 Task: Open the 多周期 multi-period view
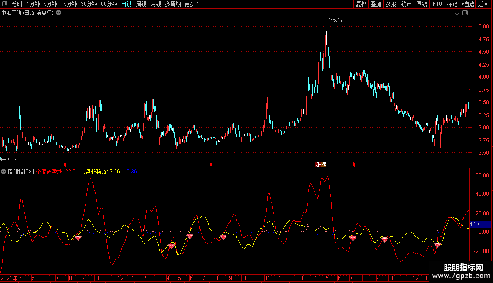click(x=173, y=4)
